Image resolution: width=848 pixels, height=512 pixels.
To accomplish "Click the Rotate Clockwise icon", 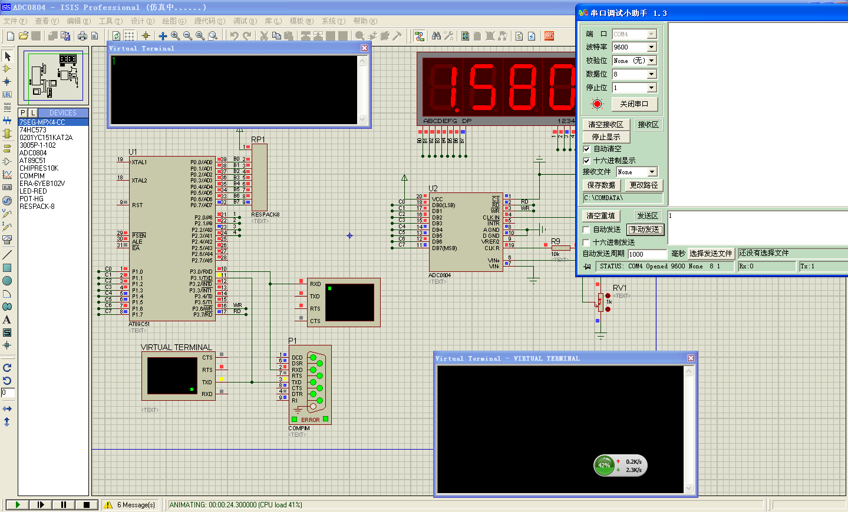I will (x=7, y=368).
